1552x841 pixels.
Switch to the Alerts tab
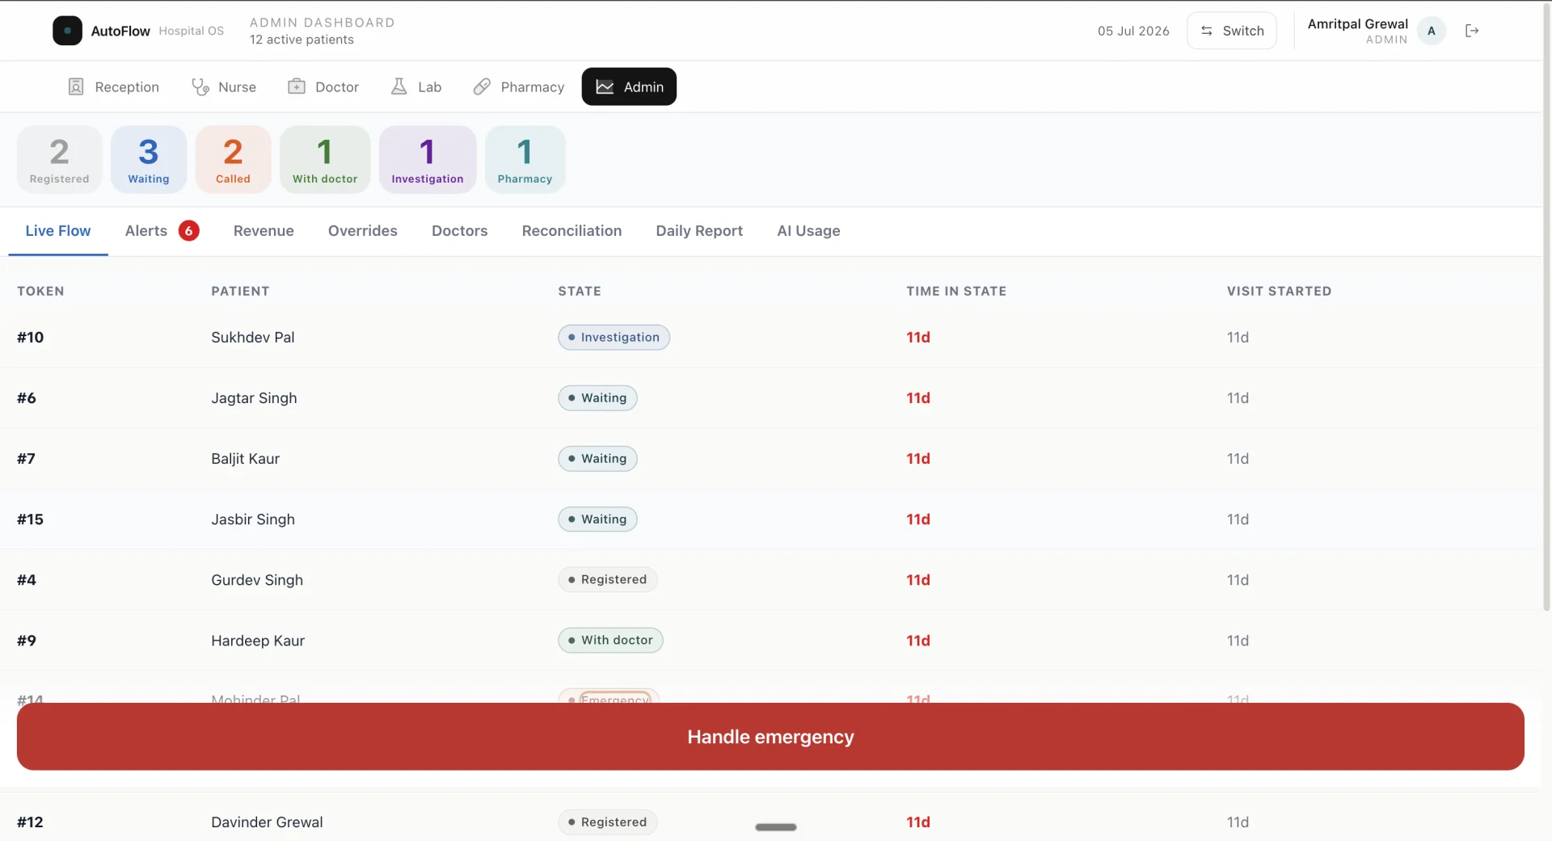pos(162,231)
